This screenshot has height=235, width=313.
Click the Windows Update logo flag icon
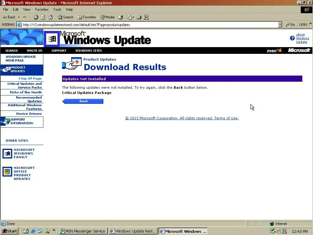point(52,39)
